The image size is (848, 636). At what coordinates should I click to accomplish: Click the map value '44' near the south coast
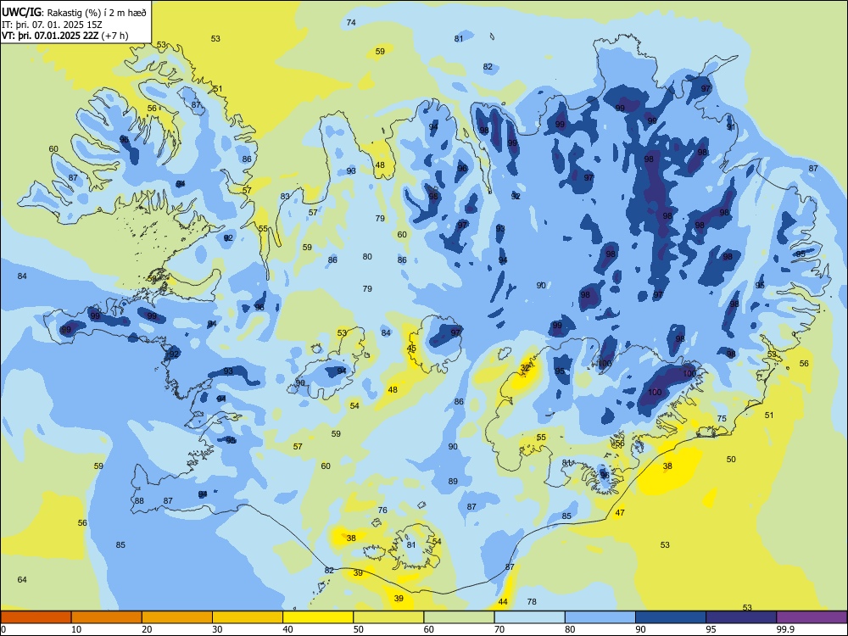point(503,602)
